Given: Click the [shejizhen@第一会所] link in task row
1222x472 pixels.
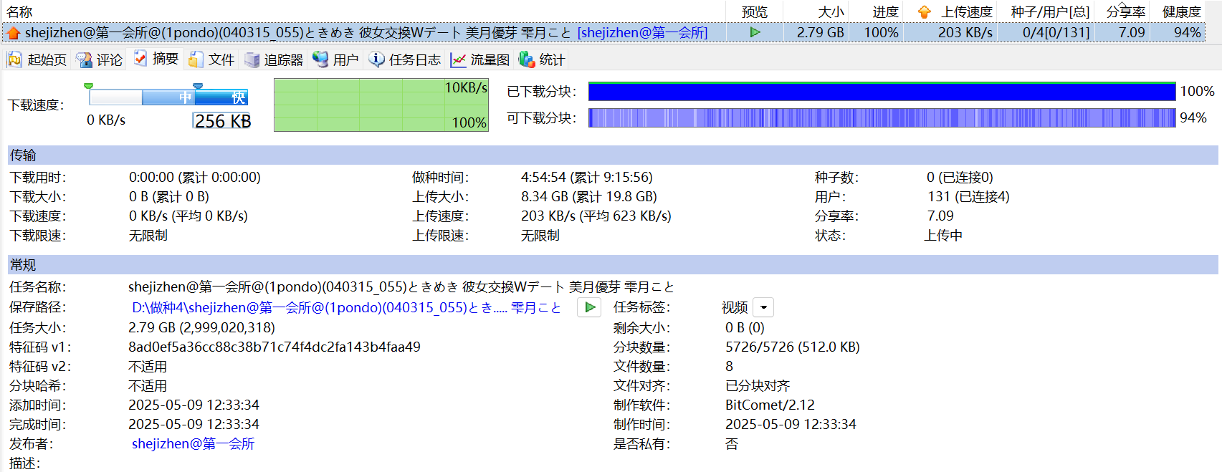Looking at the screenshot, I should (642, 32).
